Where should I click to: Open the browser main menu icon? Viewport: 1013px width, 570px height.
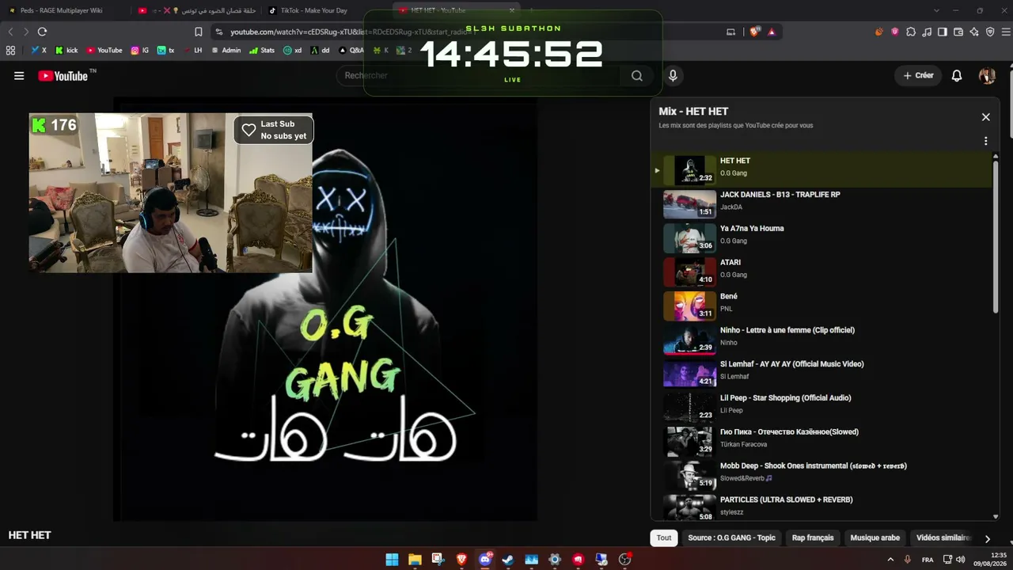point(1006,32)
